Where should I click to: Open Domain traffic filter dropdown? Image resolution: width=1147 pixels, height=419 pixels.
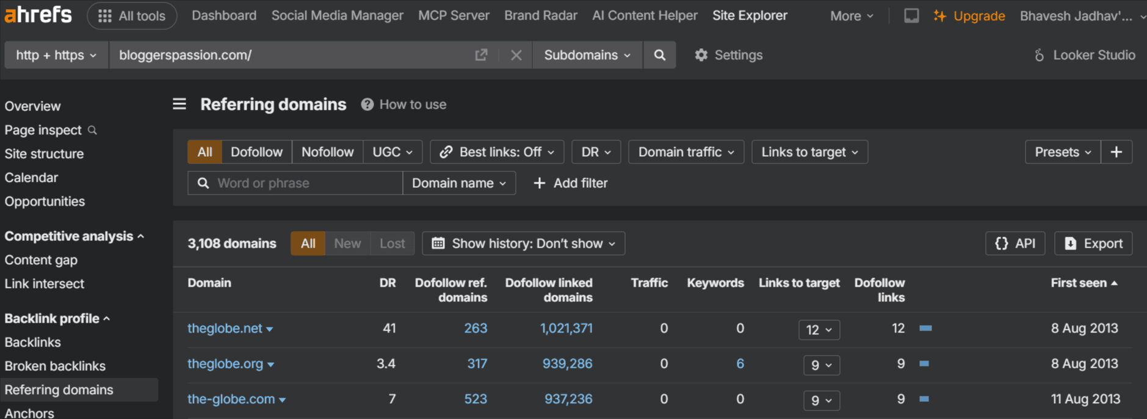pos(686,152)
